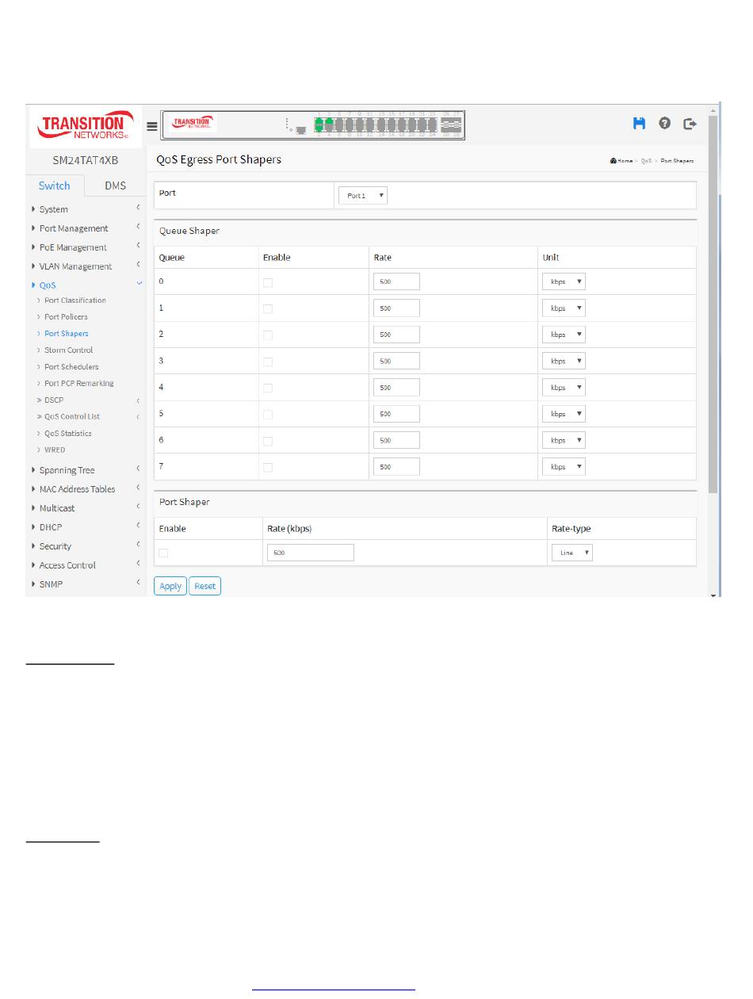Click the Home icon in the breadcrumb
The width and height of the screenshot is (753, 999).
click(x=614, y=161)
